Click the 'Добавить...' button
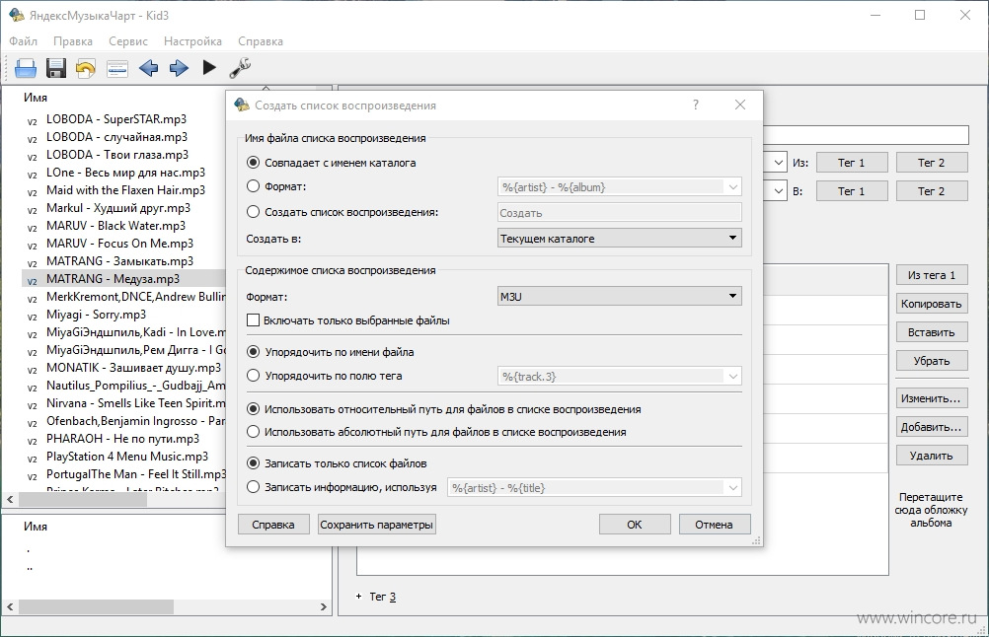The image size is (989, 637). (x=932, y=427)
